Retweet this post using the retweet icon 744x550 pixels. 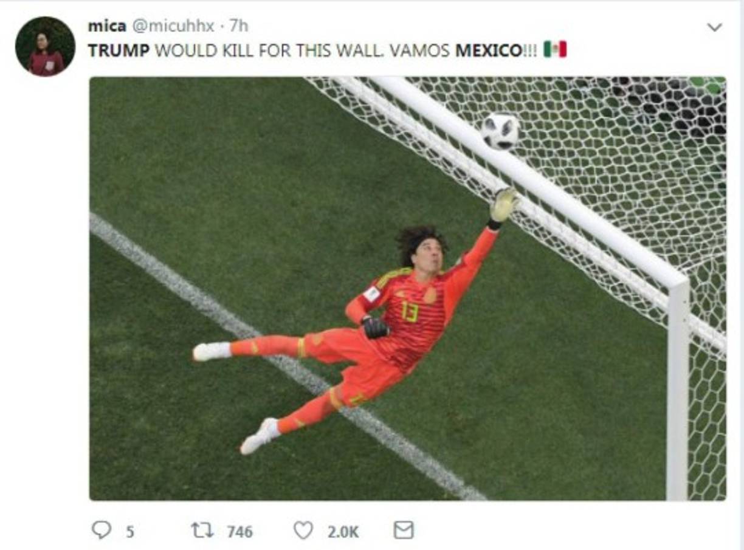click(x=202, y=531)
